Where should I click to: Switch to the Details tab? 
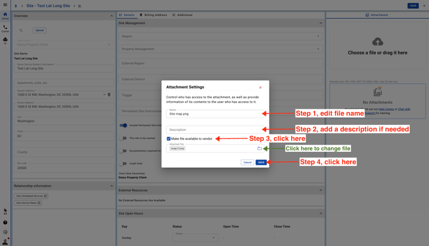[x=127, y=15]
